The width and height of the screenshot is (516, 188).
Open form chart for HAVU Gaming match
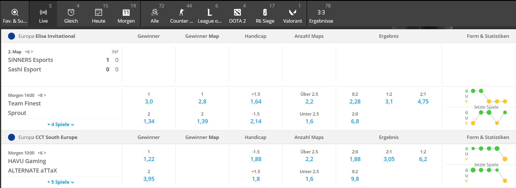(486, 164)
